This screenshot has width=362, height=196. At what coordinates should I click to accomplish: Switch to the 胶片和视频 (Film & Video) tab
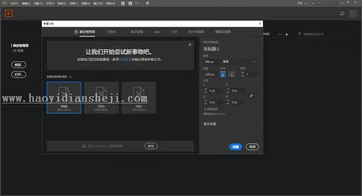pos(196,32)
